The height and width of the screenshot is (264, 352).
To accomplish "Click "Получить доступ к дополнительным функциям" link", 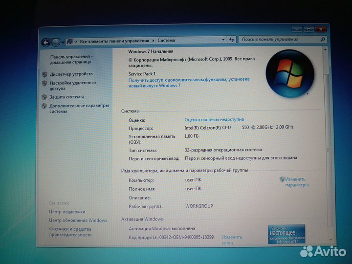I will (x=189, y=83).
